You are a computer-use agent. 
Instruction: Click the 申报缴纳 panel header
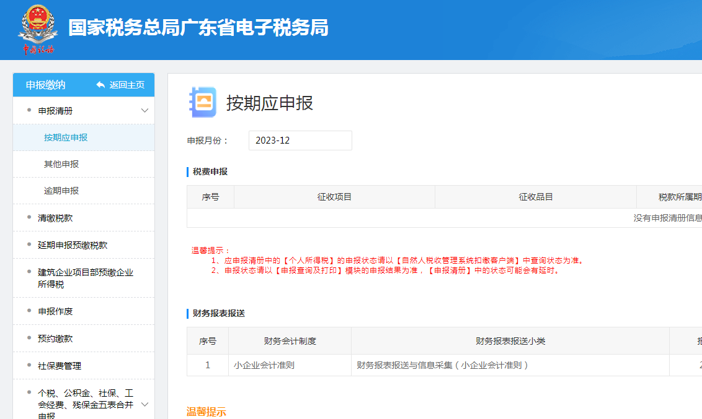click(46, 85)
